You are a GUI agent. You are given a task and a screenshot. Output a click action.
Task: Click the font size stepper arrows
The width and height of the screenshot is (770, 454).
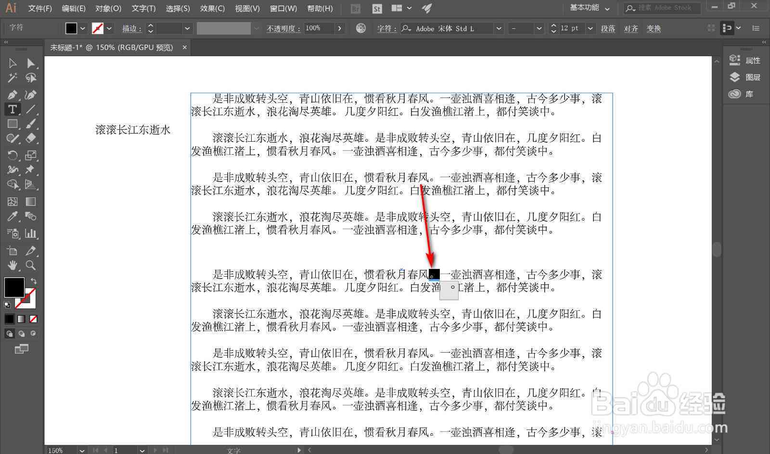553,28
